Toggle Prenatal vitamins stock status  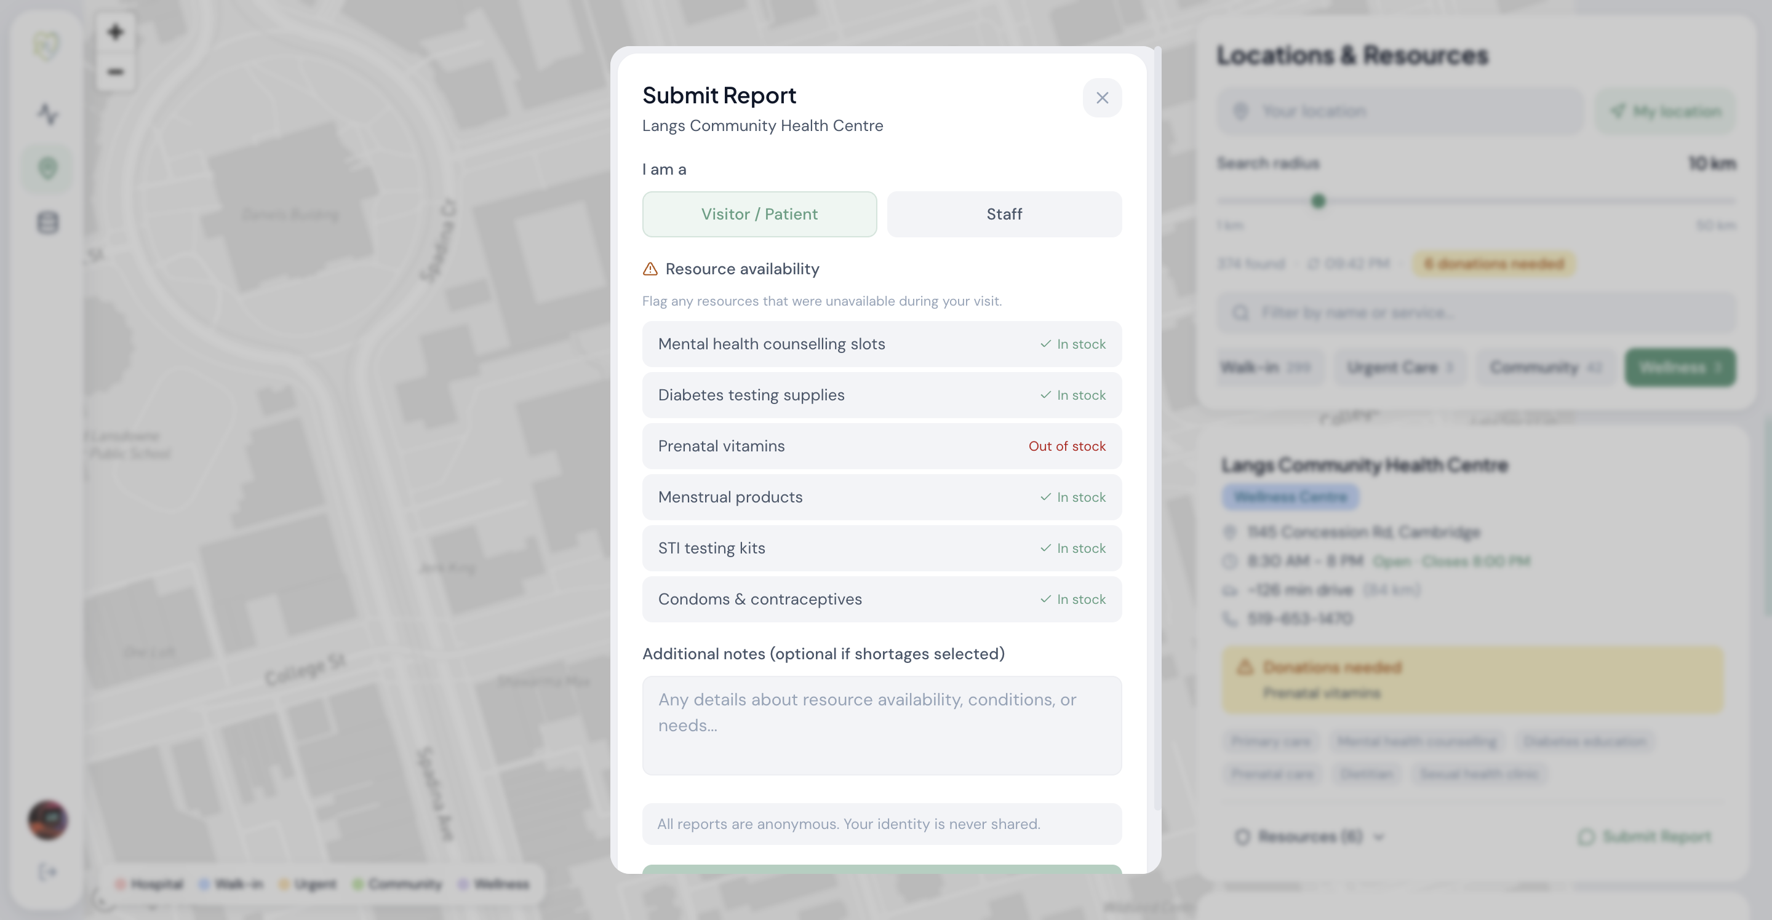(882, 446)
